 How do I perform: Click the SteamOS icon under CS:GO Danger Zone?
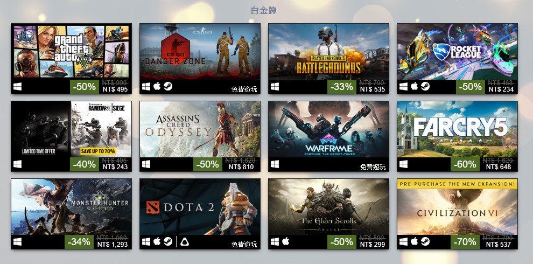(168, 86)
